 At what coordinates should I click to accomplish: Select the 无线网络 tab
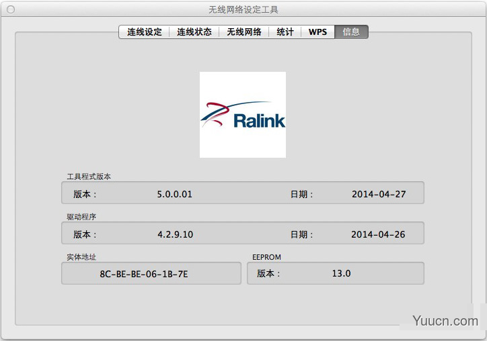click(243, 32)
